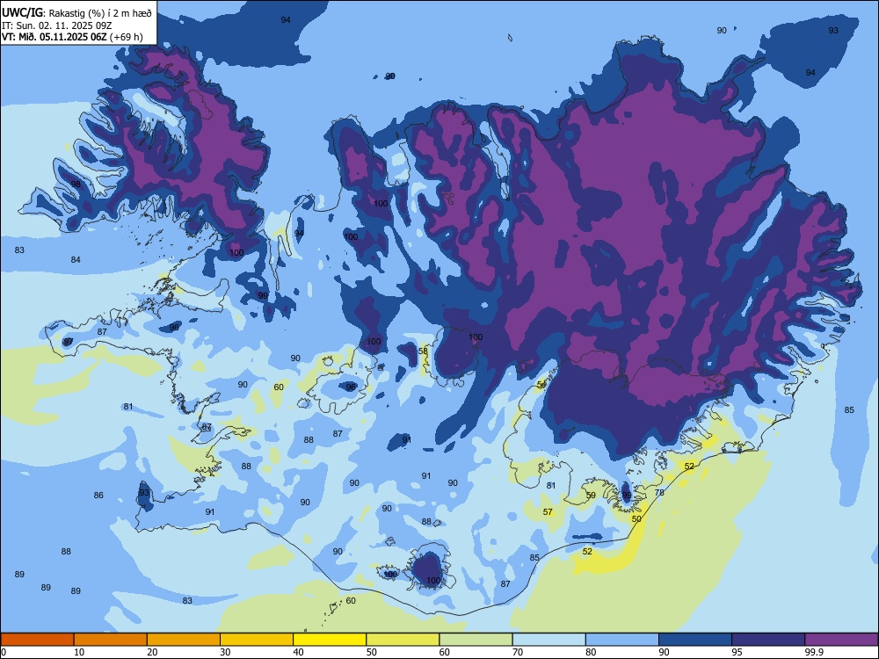
Task: Select the 30–40 golden legend swatch
Action: [257, 640]
